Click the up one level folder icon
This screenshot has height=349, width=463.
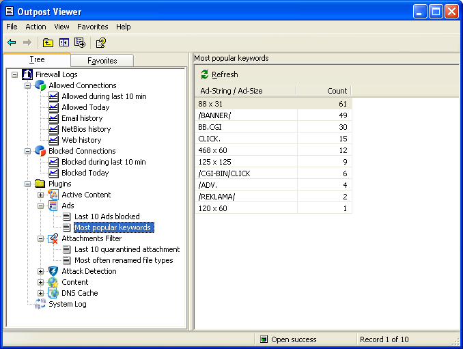tap(48, 42)
